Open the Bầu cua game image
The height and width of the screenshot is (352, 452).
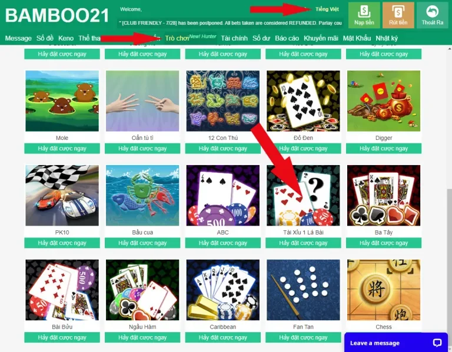(x=142, y=196)
